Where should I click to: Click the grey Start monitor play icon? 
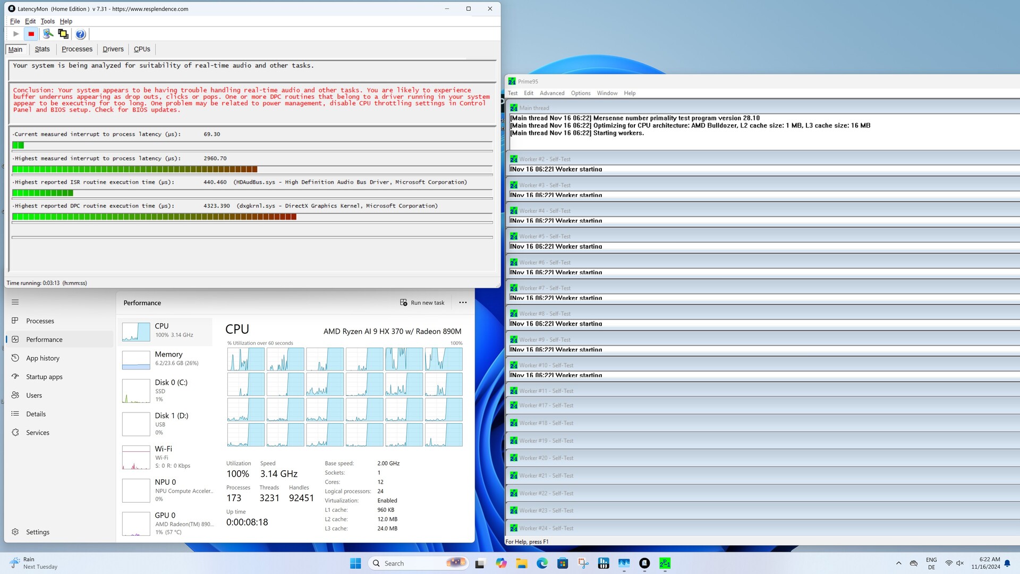[x=16, y=34]
